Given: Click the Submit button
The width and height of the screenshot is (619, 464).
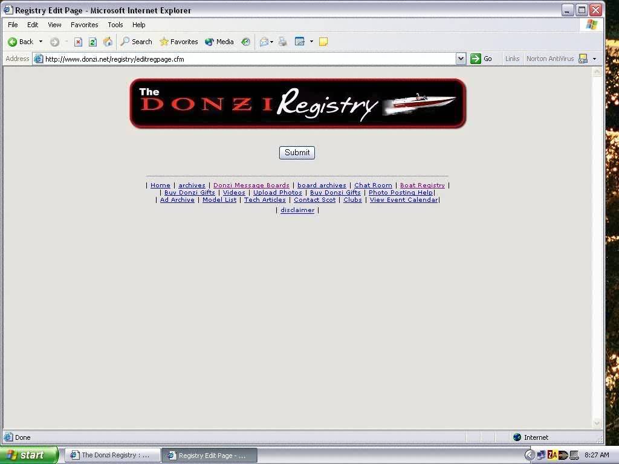Looking at the screenshot, I should click(x=297, y=153).
